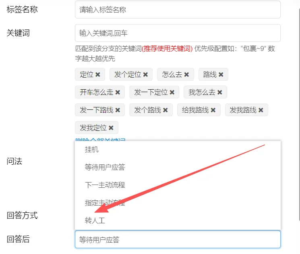
Task: Choose 等待用户应答 from the dropdown list
Action: click(178, 167)
